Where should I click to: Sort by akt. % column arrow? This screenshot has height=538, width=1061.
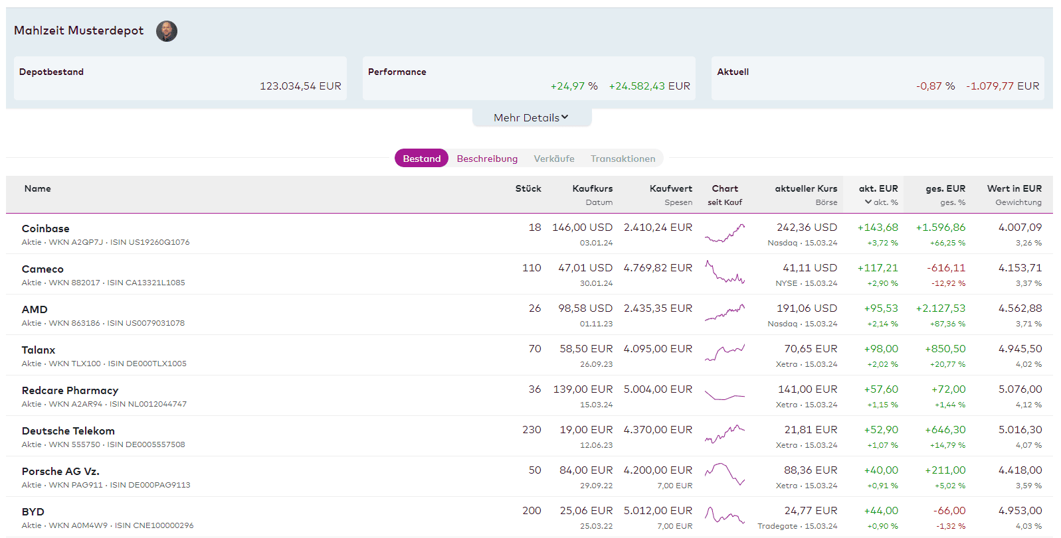click(868, 202)
